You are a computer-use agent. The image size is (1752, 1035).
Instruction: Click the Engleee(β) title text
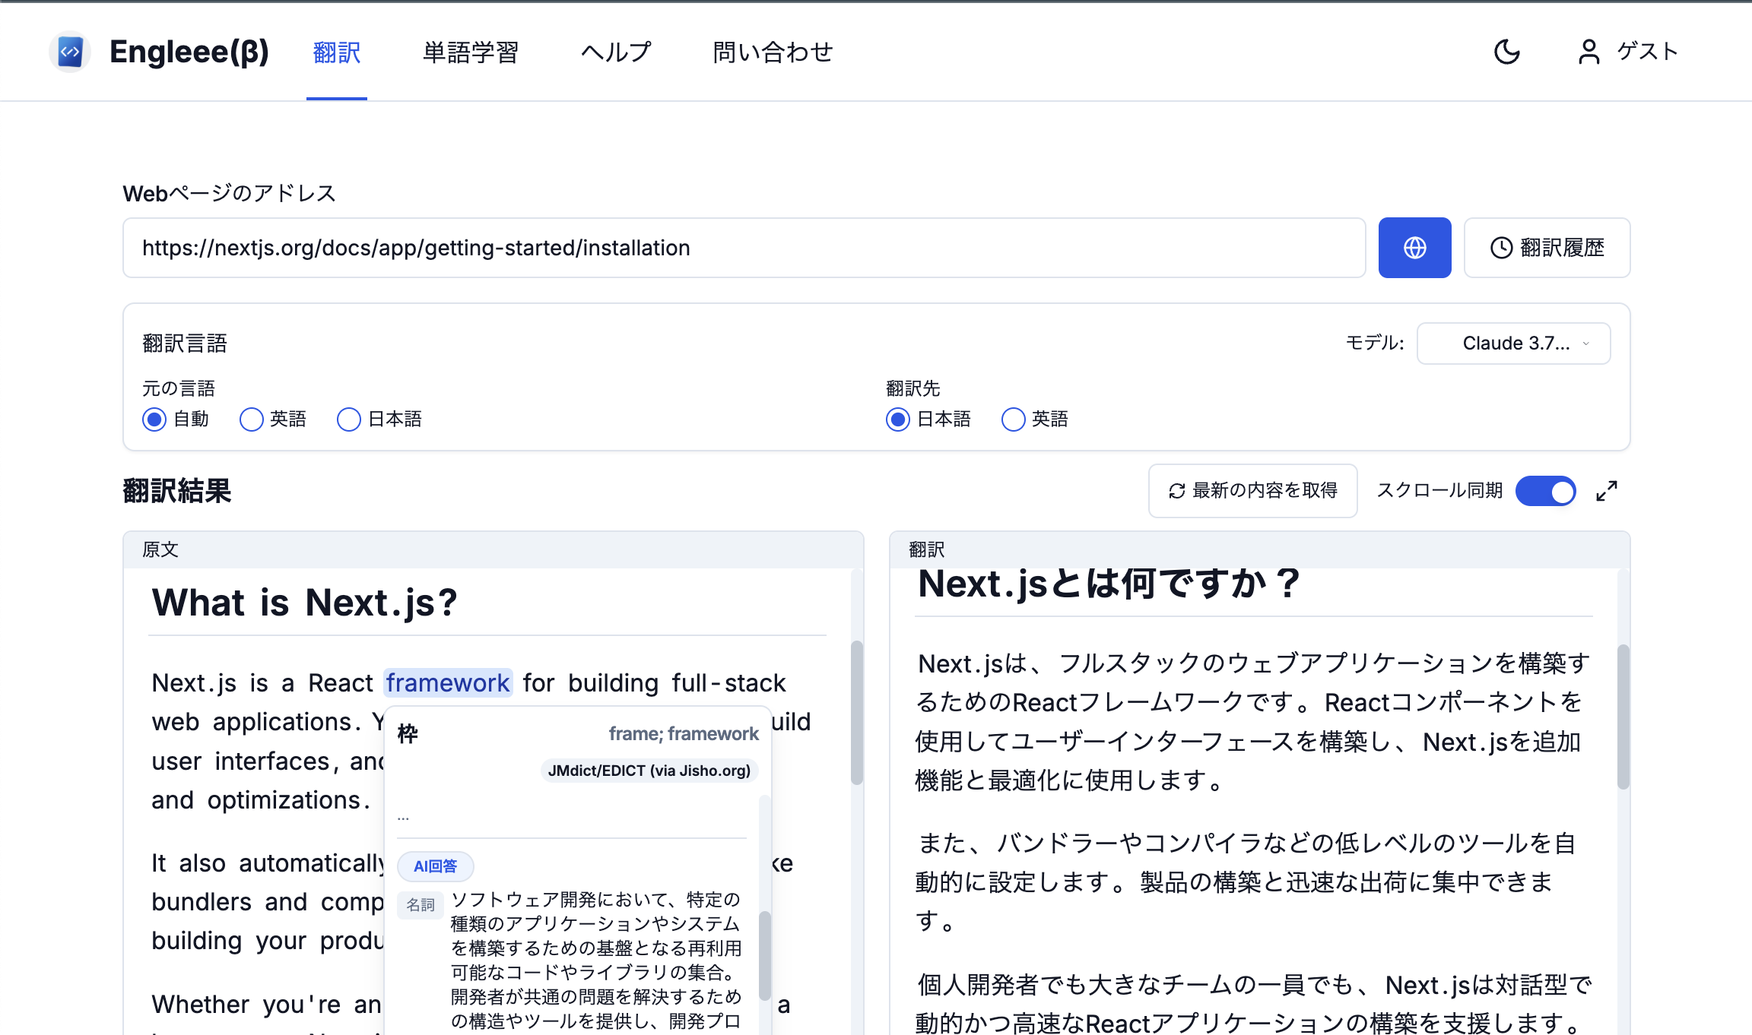(189, 52)
